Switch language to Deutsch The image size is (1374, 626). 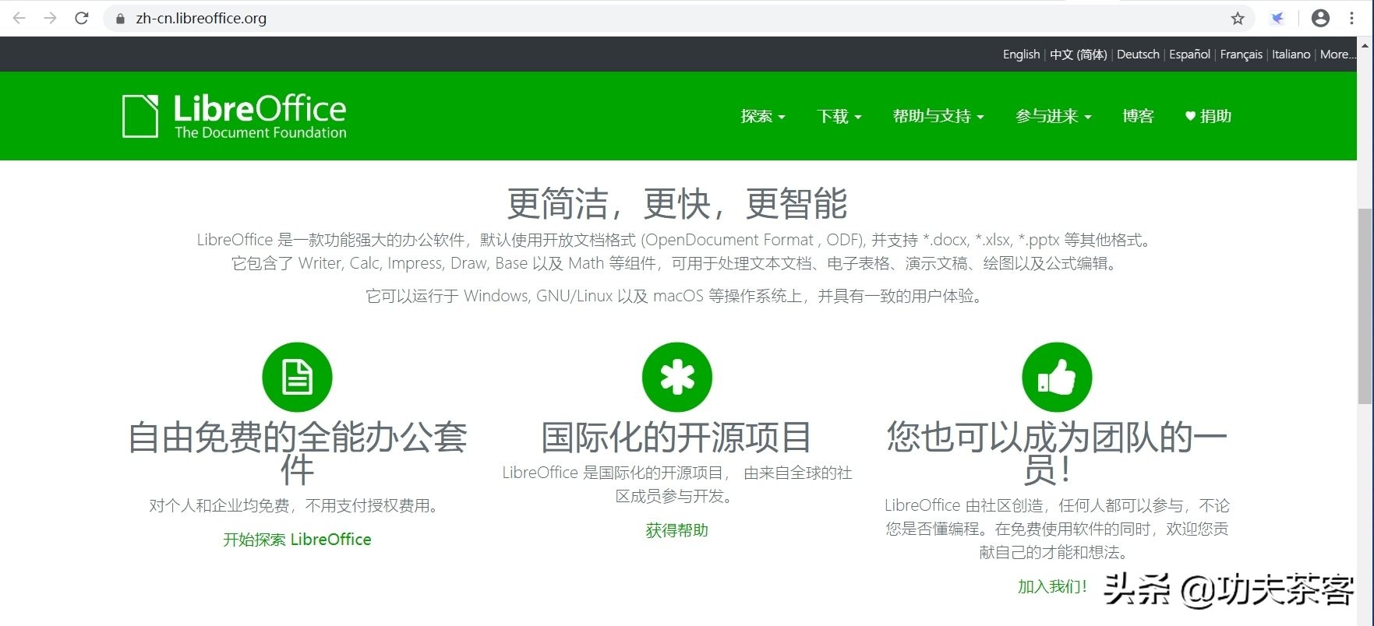tap(1138, 55)
